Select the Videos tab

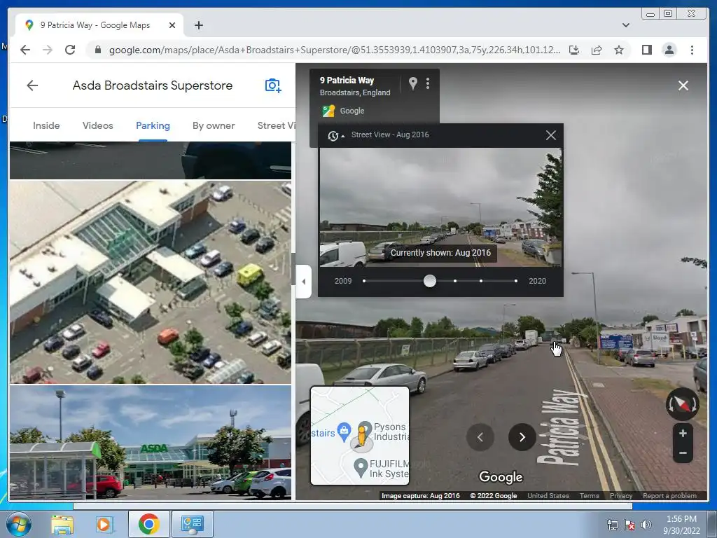[98, 125]
